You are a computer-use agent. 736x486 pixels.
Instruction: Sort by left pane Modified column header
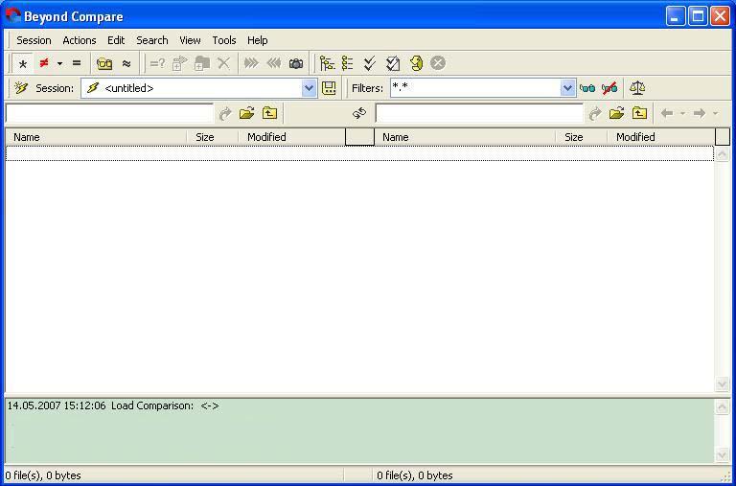[x=291, y=137]
